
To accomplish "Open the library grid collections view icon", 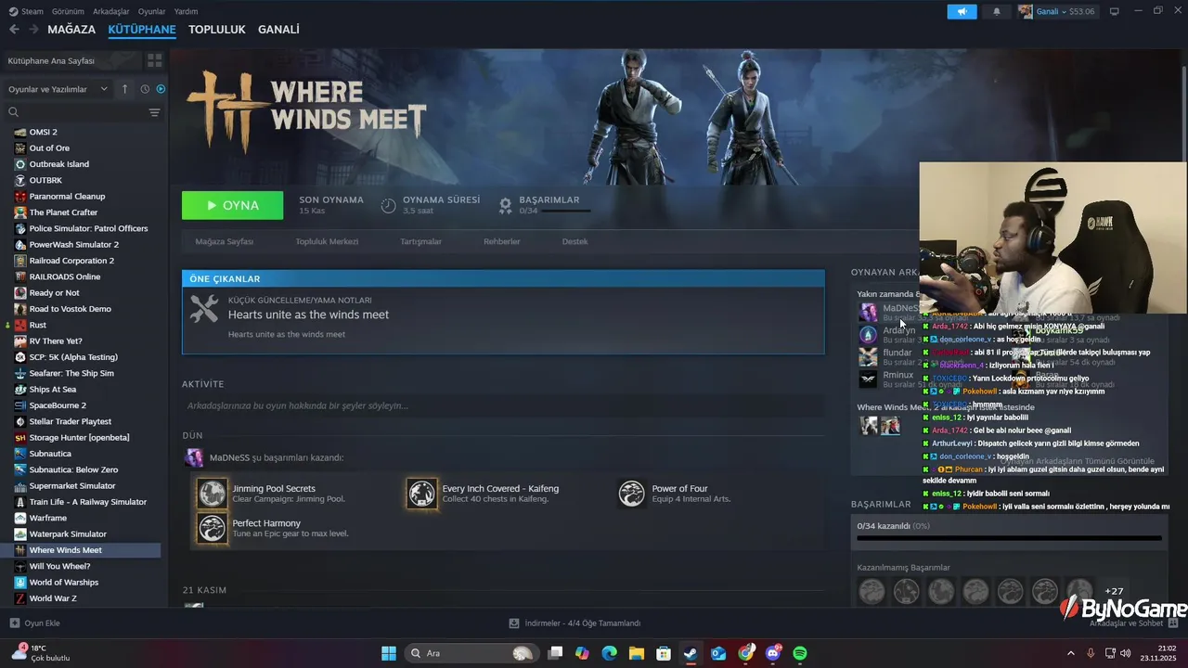I will click(x=154, y=60).
